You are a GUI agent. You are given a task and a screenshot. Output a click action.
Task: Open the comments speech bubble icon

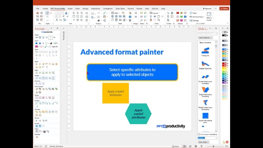tap(216, 9)
